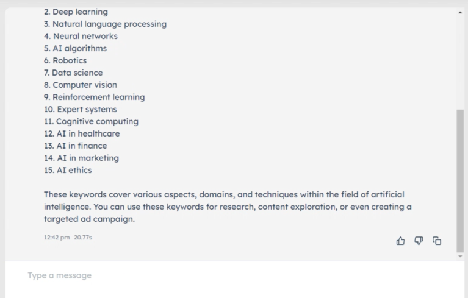
Task: Click the thumbs up icon
Action: pos(401,241)
